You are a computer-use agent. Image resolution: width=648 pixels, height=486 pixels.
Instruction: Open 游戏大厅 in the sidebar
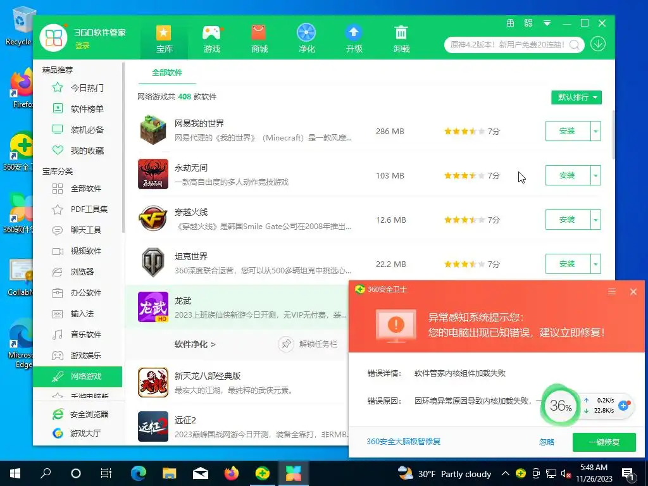point(77,433)
